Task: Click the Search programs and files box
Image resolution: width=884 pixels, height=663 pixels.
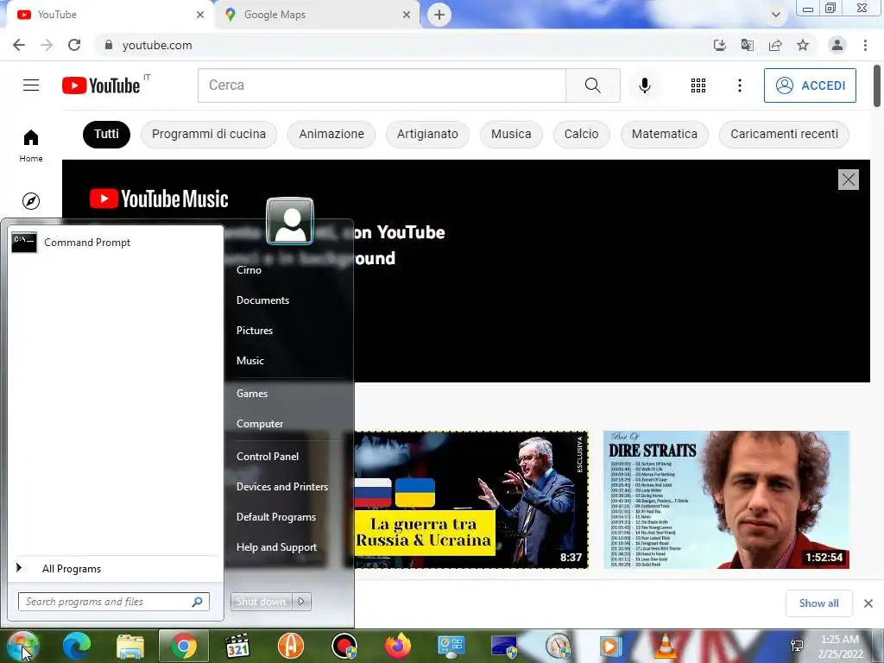Action: pos(114,602)
